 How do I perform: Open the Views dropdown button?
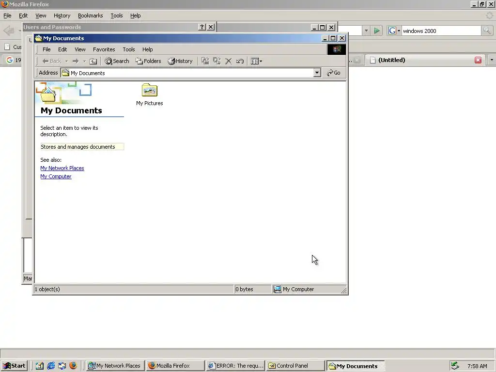point(256,61)
